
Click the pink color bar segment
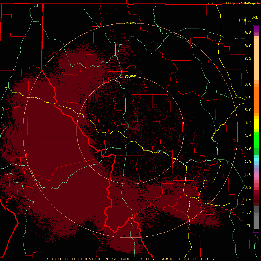coord(256,176)
